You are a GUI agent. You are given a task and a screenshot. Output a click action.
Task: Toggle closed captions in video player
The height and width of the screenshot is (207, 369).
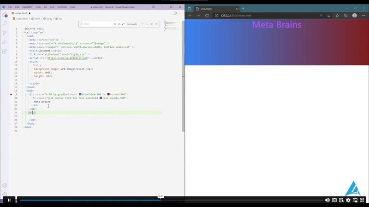334,200
